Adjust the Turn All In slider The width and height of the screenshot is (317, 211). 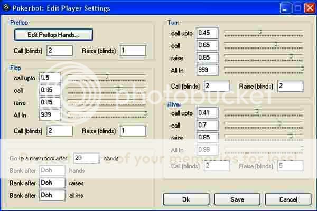tap(264, 70)
